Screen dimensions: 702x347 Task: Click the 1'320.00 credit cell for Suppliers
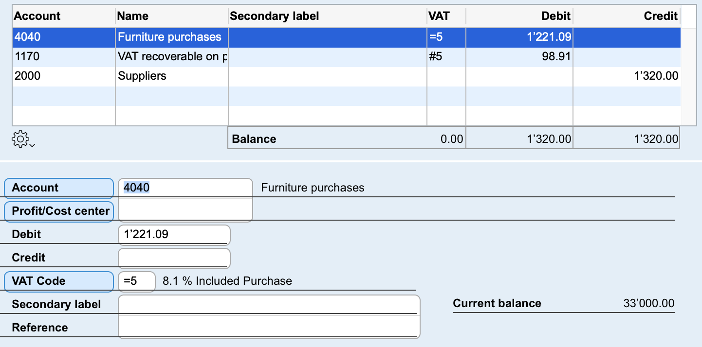pos(627,76)
